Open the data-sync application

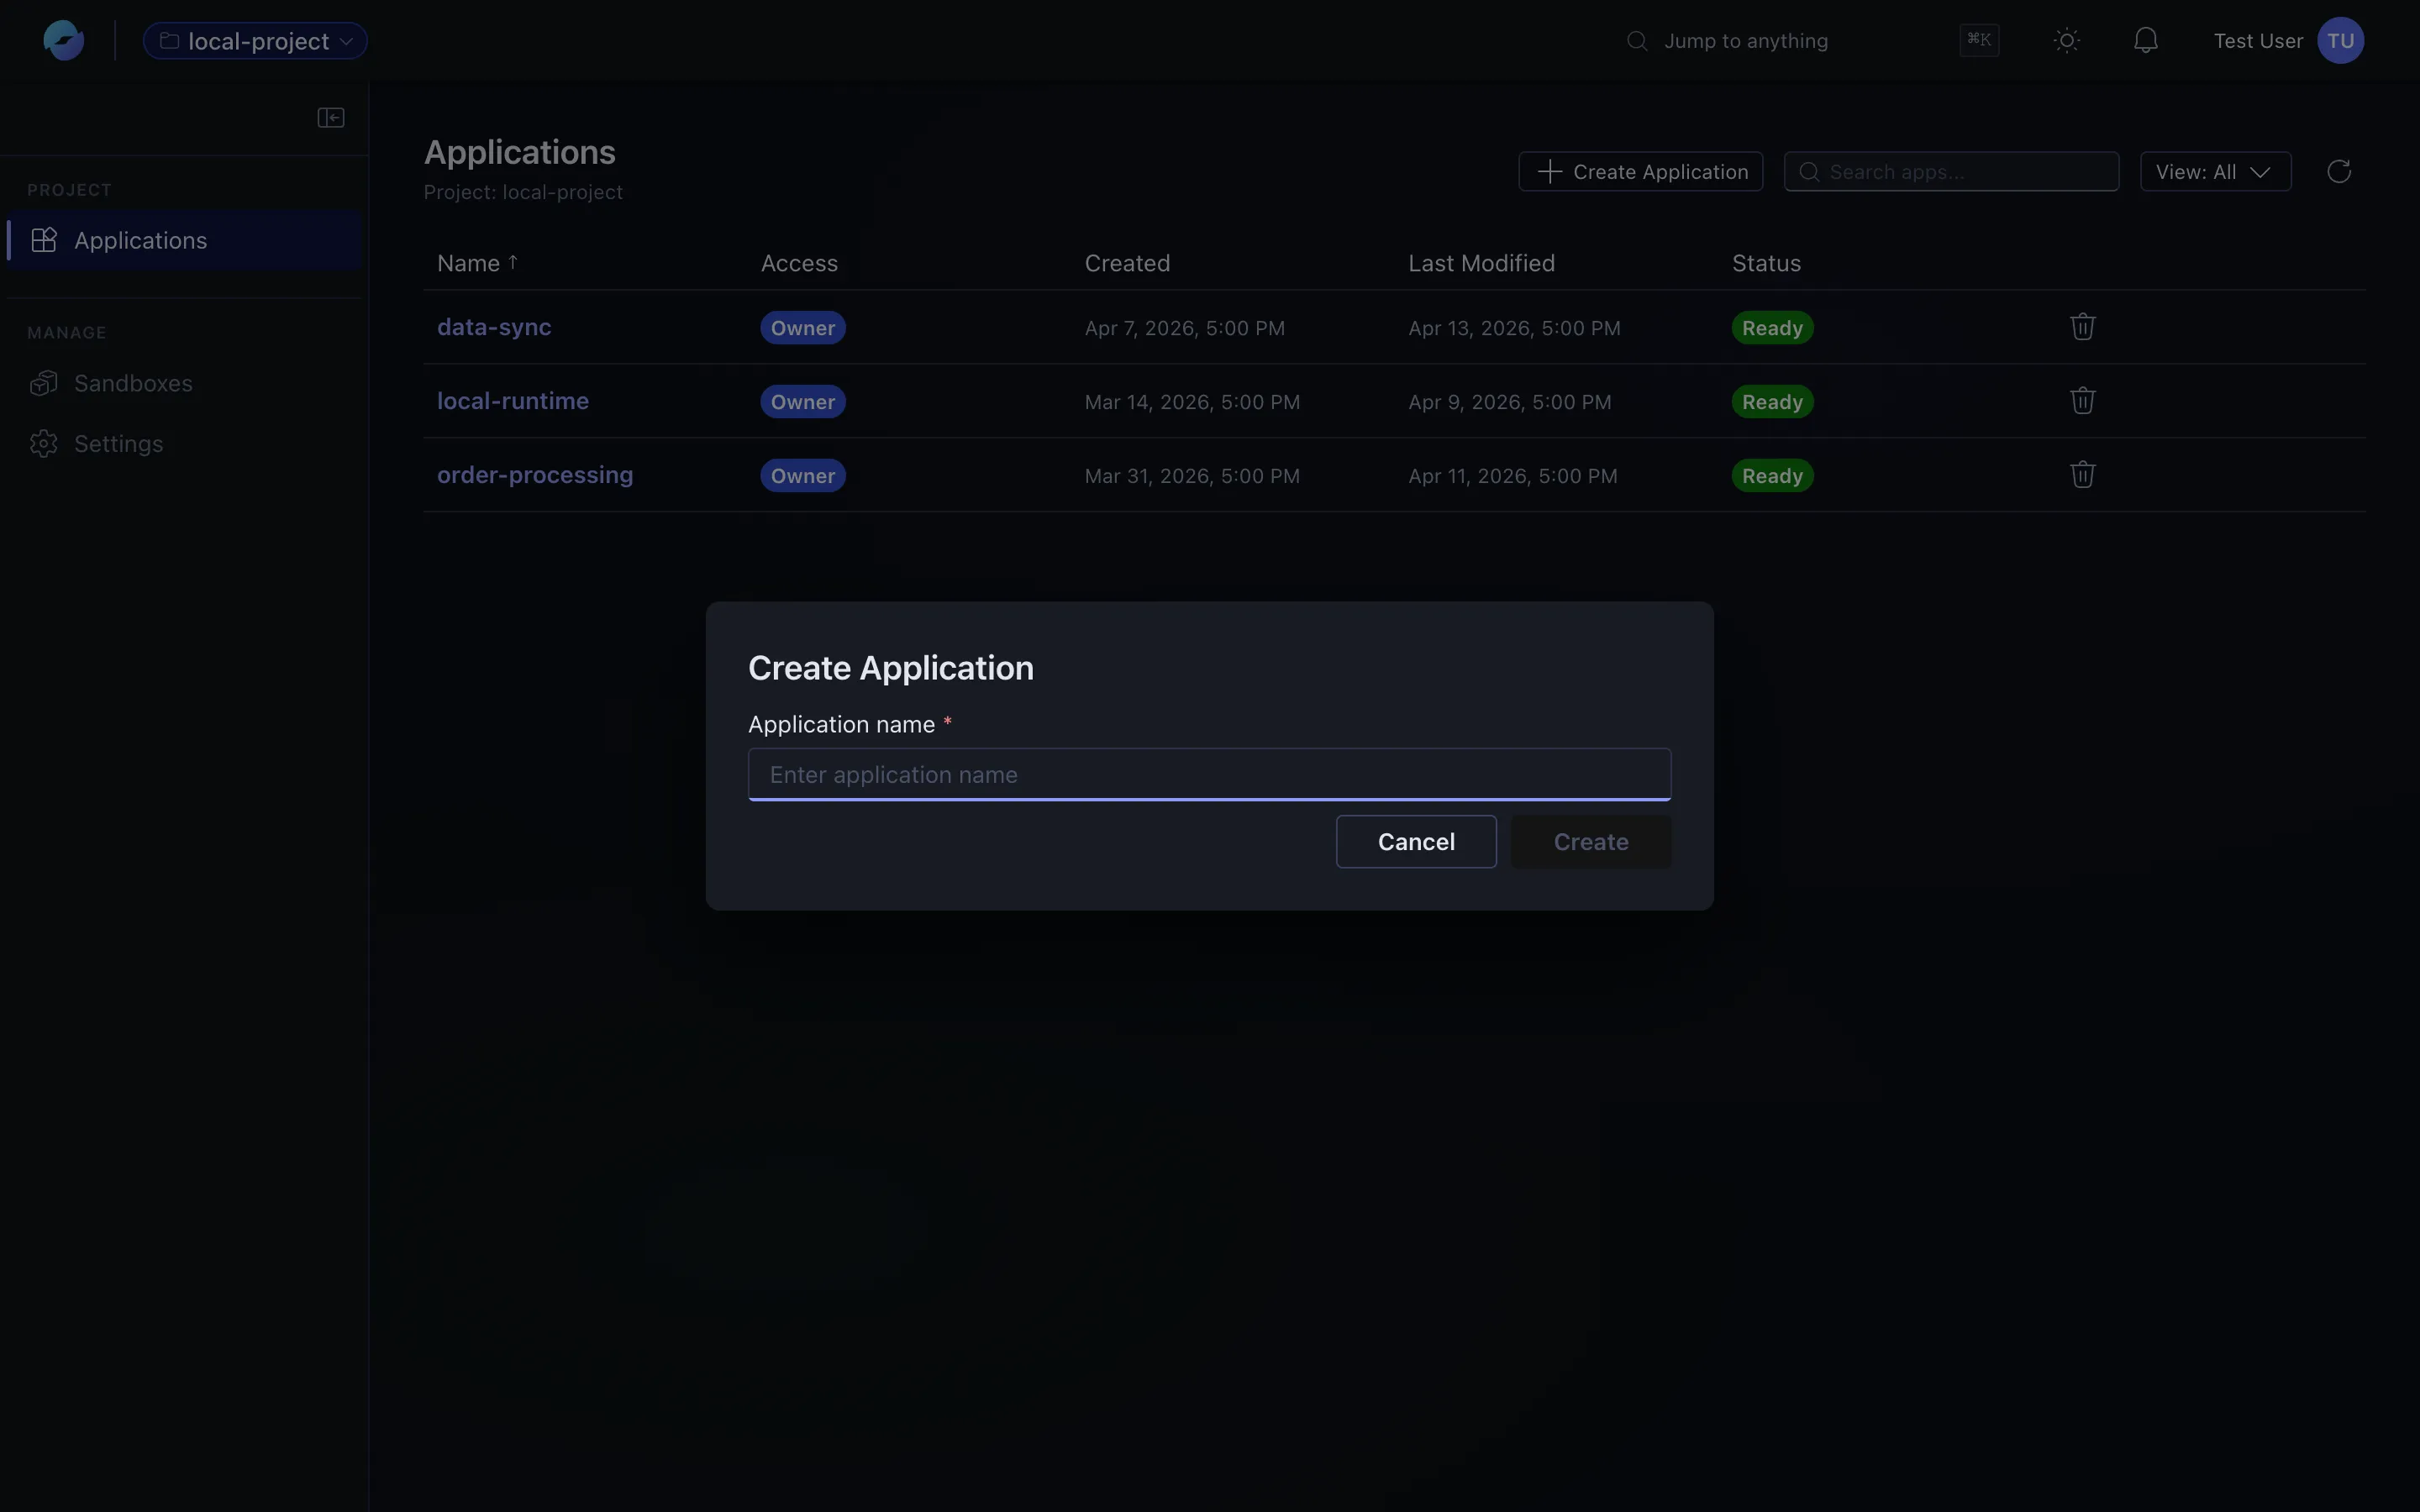tap(494, 327)
